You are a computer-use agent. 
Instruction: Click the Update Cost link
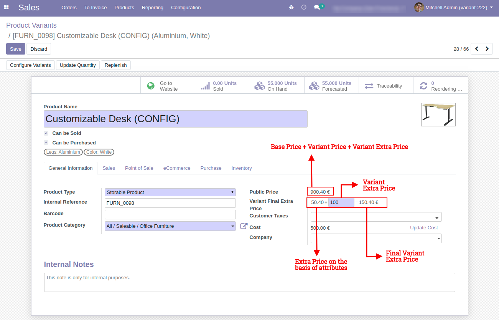click(424, 227)
